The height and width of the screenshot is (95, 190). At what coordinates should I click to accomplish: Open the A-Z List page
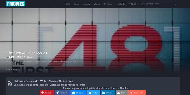(132, 4)
